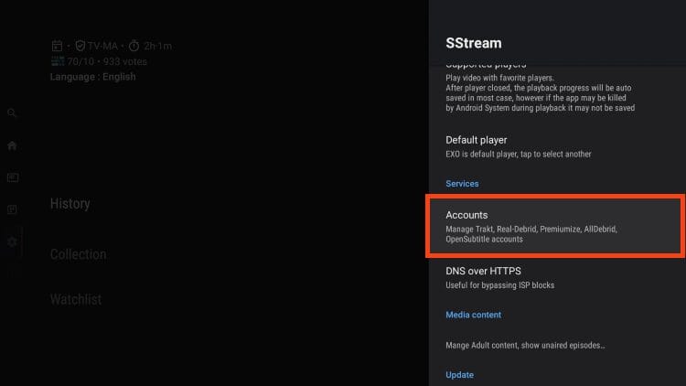686x386 pixels.
Task: Open DNS over HTTPS setting
Action: point(555,277)
